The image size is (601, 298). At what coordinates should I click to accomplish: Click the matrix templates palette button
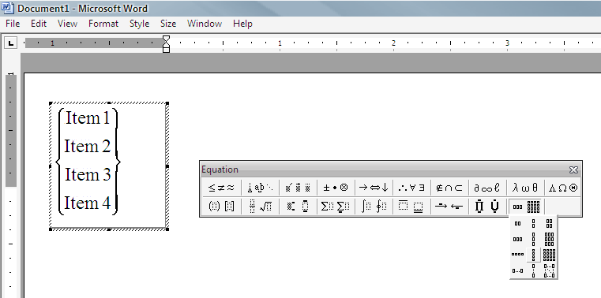[x=526, y=207]
